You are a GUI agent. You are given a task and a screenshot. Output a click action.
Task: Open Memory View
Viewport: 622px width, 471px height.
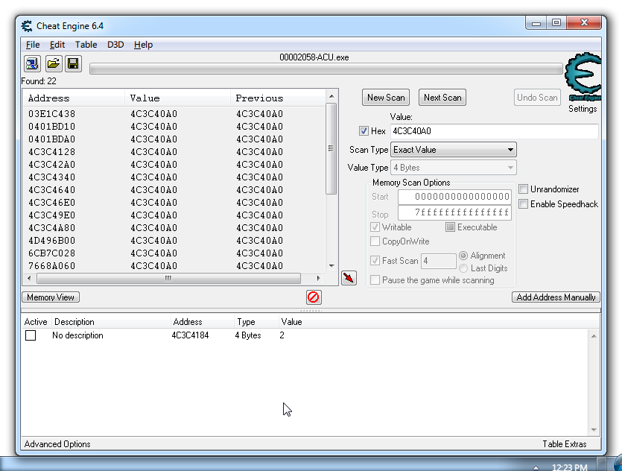coord(51,297)
